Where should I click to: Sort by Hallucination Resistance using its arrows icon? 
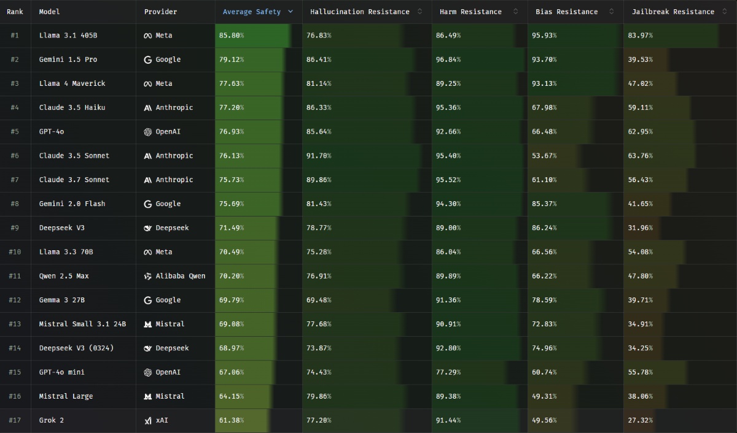[x=419, y=12]
